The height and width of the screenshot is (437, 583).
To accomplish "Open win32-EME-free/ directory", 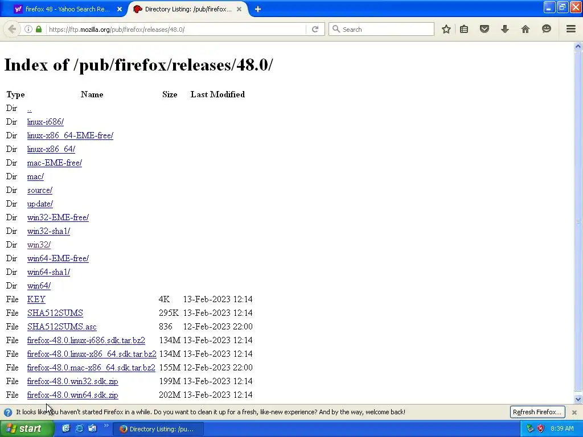I will point(58,217).
